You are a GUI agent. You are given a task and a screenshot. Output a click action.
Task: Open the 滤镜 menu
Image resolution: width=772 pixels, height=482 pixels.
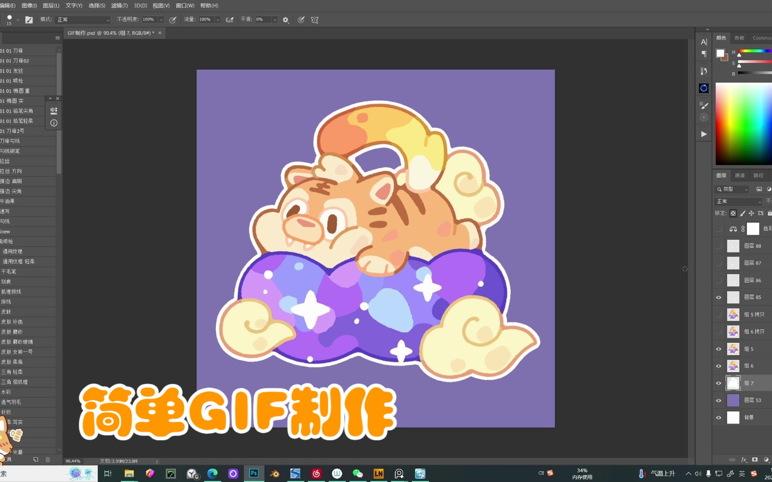tap(119, 5)
